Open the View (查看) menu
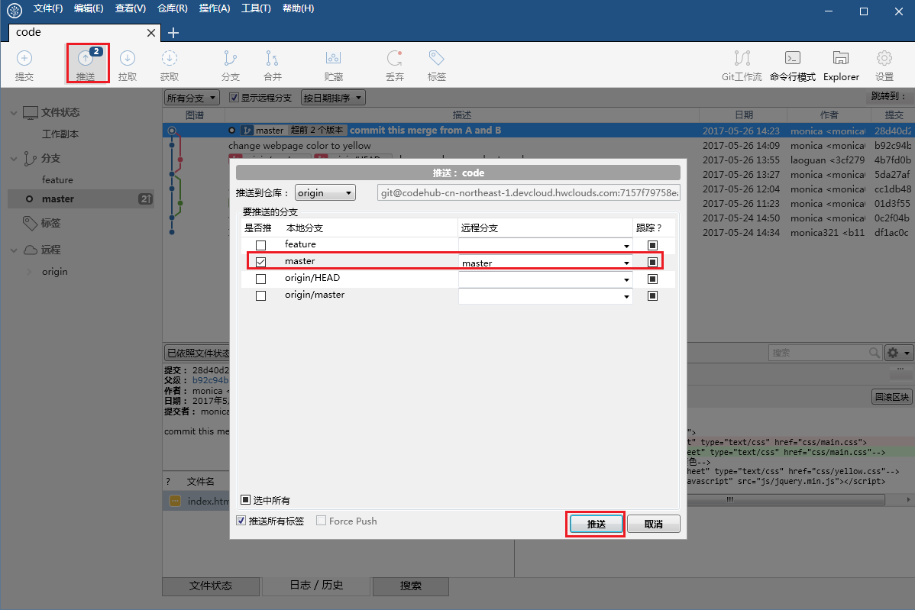 [130, 8]
